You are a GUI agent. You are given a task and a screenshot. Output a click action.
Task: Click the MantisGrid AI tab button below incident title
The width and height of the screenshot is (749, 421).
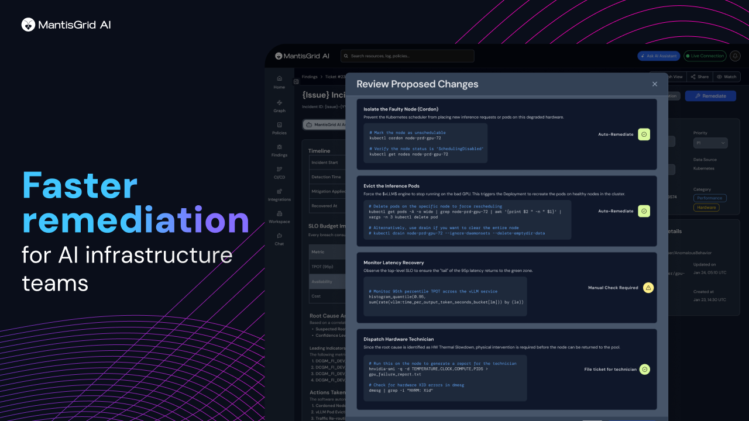click(324, 125)
